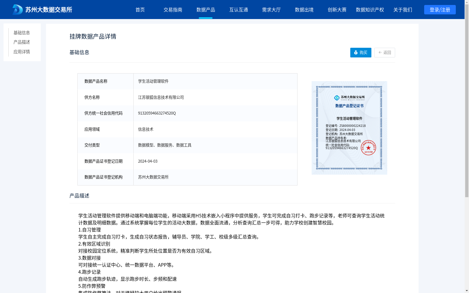Click the 4.跑步记录 description line

89,272
